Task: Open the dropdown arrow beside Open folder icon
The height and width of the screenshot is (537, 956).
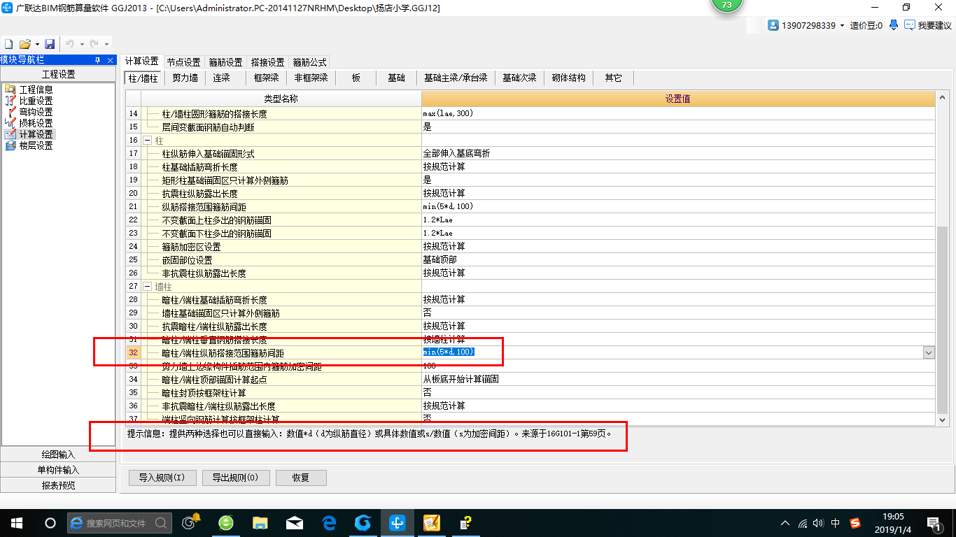Action: pyautogui.click(x=37, y=44)
